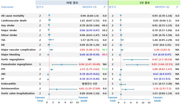Select the 'PPI' outcome label
This screenshot has height=105, width=182.
coord(3,69)
